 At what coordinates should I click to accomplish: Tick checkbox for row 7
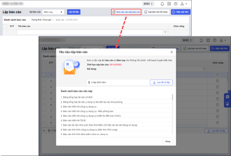click(44, 111)
